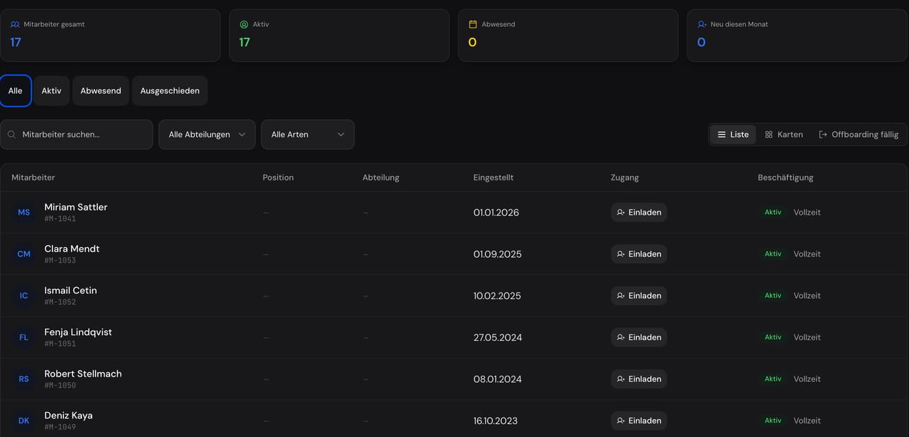This screenshot has height=437, width=909.
Task: Invite Miriam Sattler via Einladen
Action: tap(639, 212)
